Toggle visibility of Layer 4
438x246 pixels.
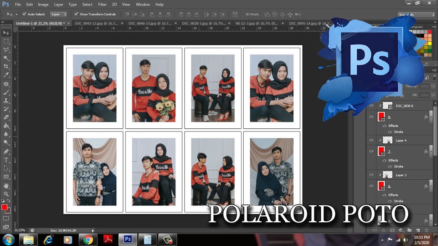371,140
